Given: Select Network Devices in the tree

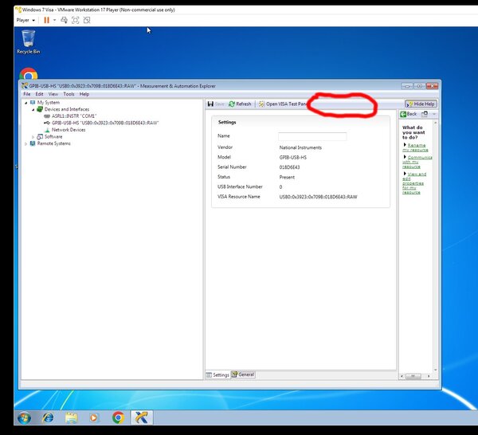Looking at the screenshot, I should click(x=69, y=130).
